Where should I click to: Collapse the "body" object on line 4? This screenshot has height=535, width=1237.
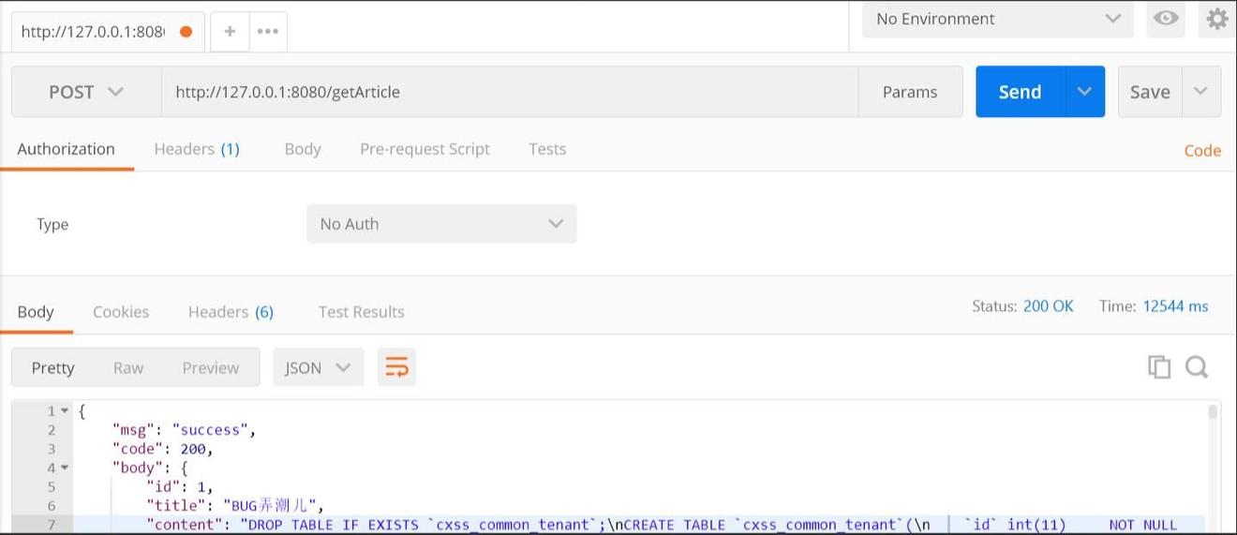click(x=65, y=468)
